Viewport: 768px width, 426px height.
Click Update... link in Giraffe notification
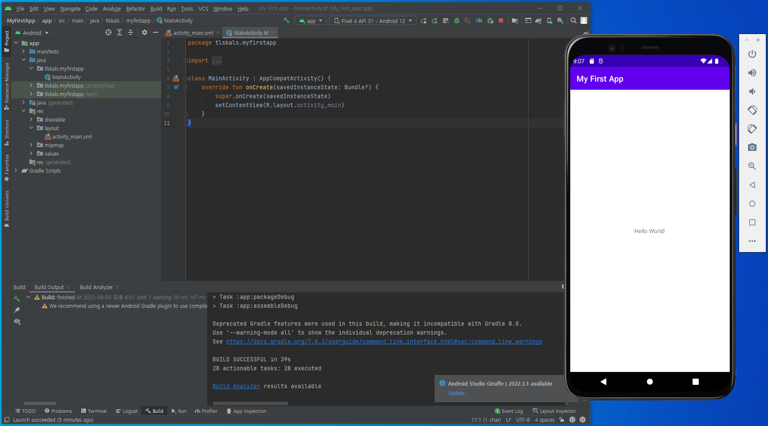[x=458, y=393]
